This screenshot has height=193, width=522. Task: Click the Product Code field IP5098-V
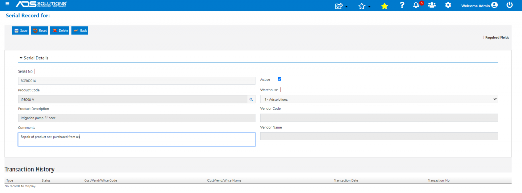click(x=133, y=99)
